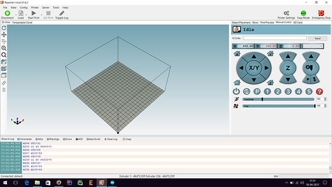Click the Send G-Code button
Viewport: 332px width, 187px height.
[x=317, y=38]
